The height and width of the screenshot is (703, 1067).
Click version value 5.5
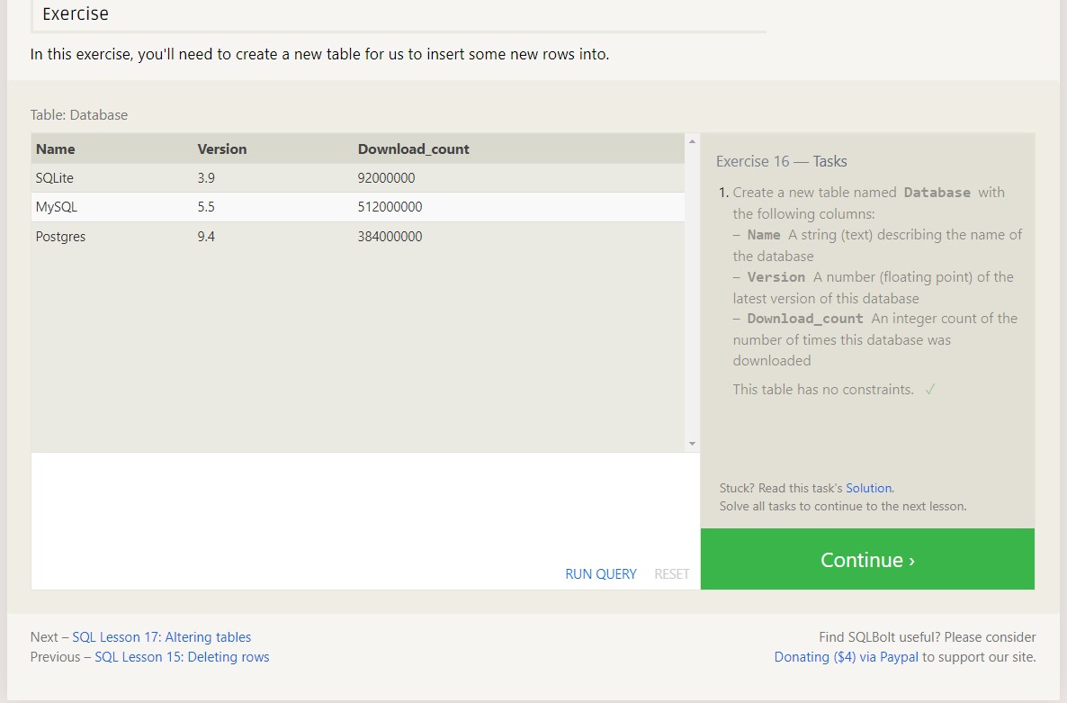pyautogui.click(x=206, y=207)
